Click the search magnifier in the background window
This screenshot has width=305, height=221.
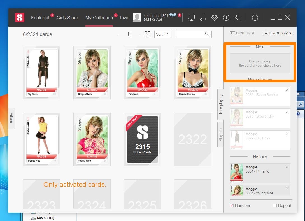301,104
